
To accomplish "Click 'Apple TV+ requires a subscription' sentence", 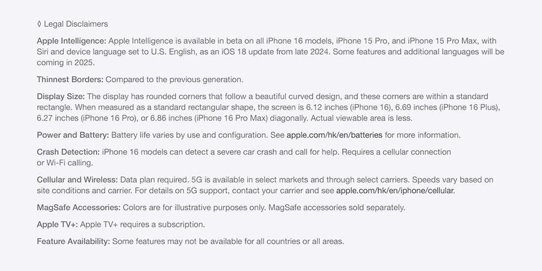I will click(x=142, y=225).
